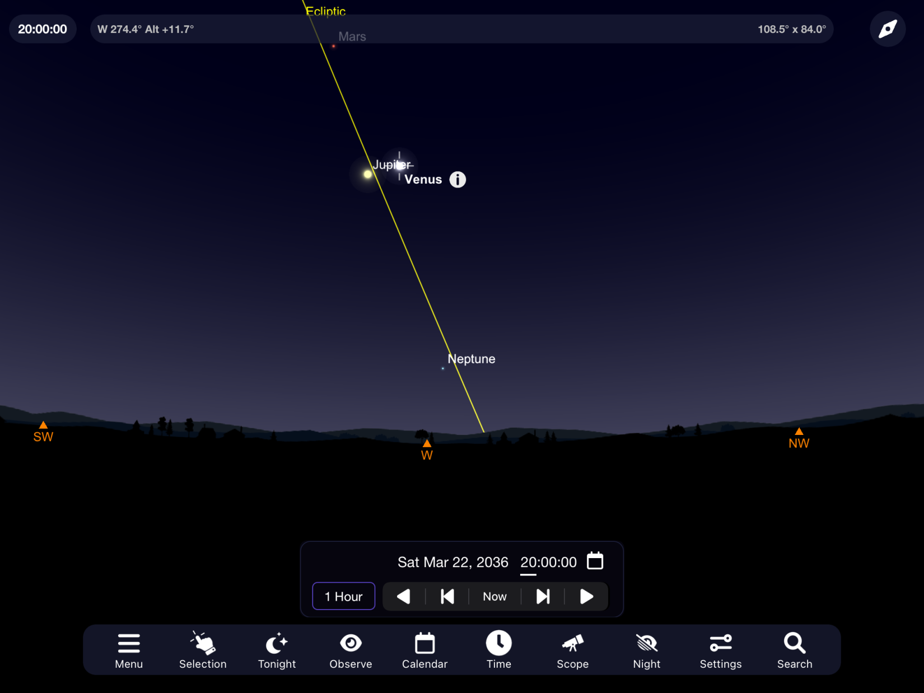Image resolution: width=924 pixels, height=693 pixels.
Task: Open the main Menu
Action: click(x=129, y=650)
